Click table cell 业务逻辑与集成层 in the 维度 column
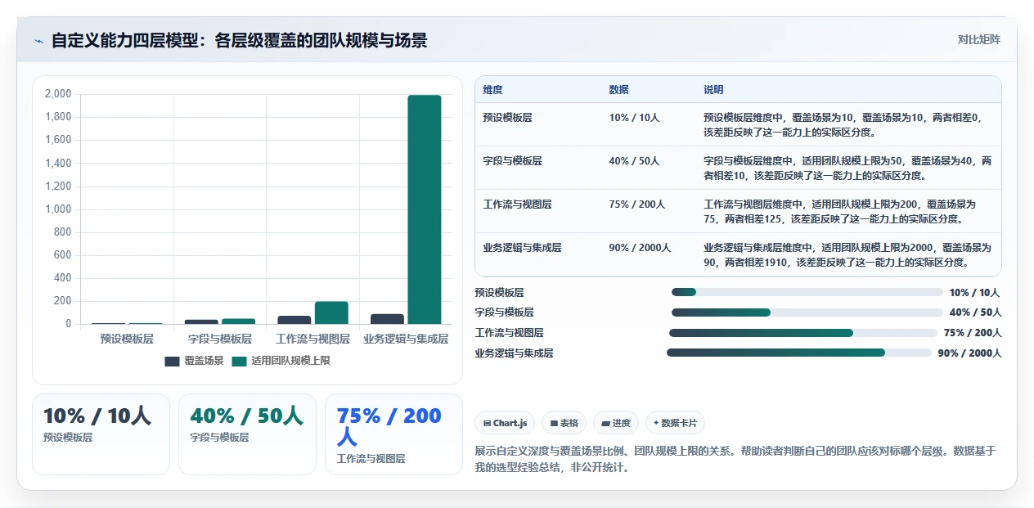1034x508 pixels. 522,248
